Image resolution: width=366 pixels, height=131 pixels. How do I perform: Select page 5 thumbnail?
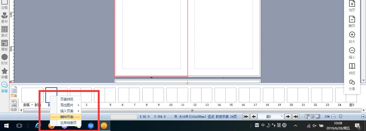point(110,95)
